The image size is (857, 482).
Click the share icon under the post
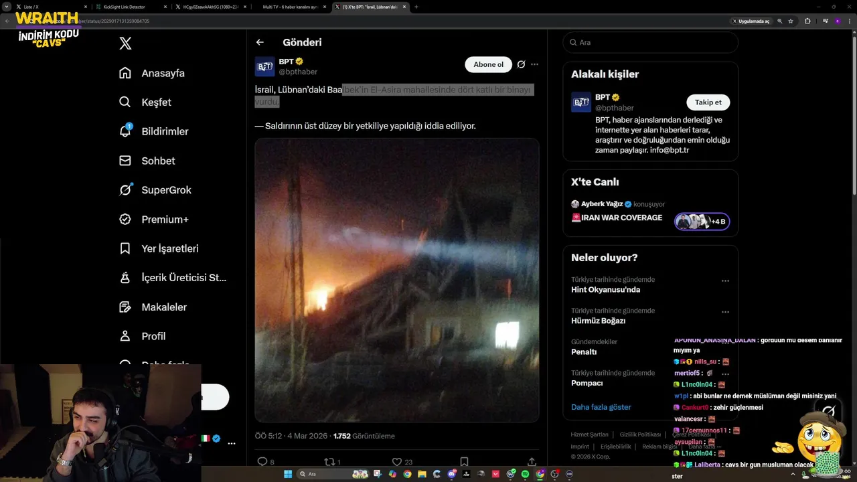coord(532,462)
